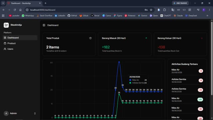Click the code brackets extension icon
The image size is (213, 120).
click(184, 10)
